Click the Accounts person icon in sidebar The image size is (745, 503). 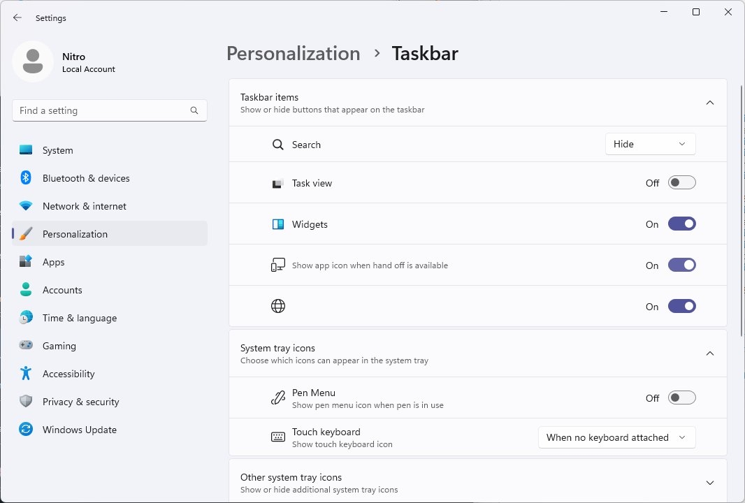point(26,289)
